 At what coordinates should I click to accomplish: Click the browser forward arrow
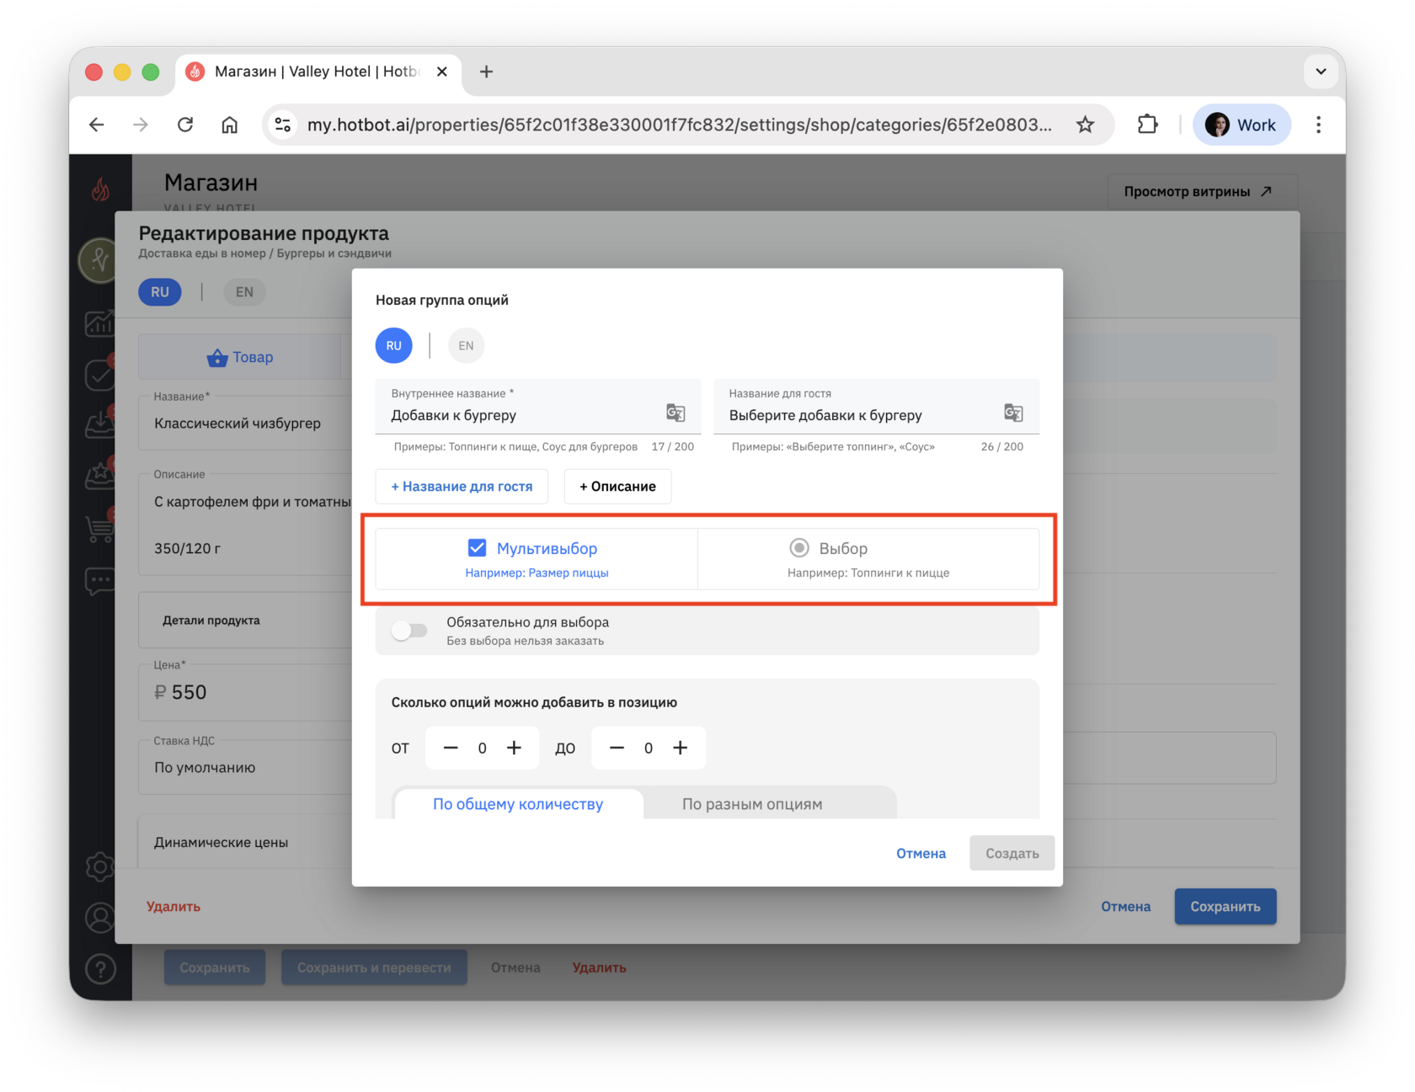coord(141,125)
